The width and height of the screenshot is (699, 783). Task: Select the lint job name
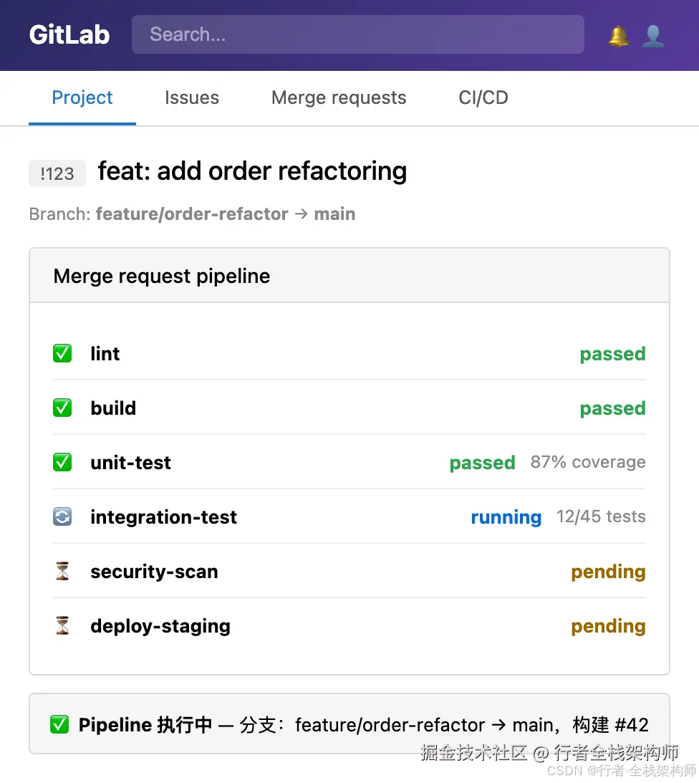pyautogui.click(x=105, y=354)
